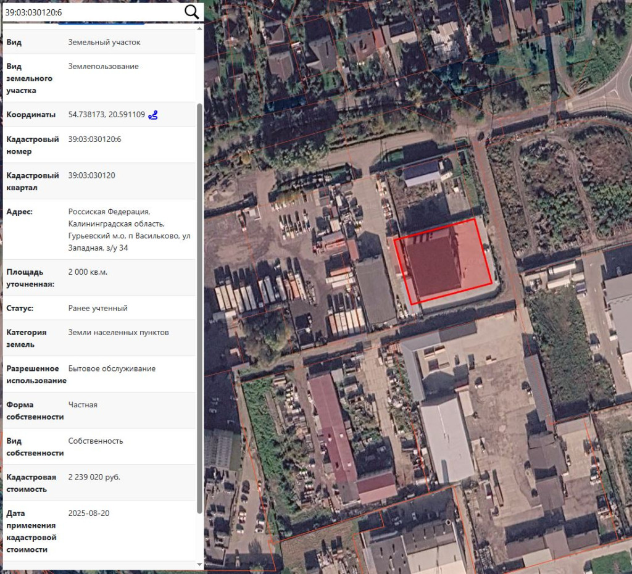
Task: Open the coordinates route icon
Action: [153, 115]
